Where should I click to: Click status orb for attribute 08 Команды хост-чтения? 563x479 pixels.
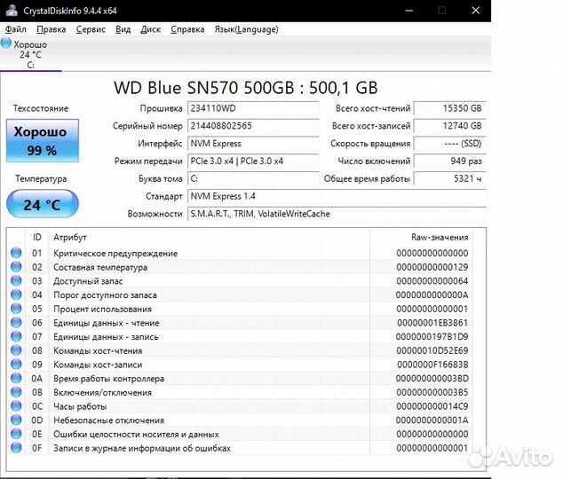click(x=16, y=350)
